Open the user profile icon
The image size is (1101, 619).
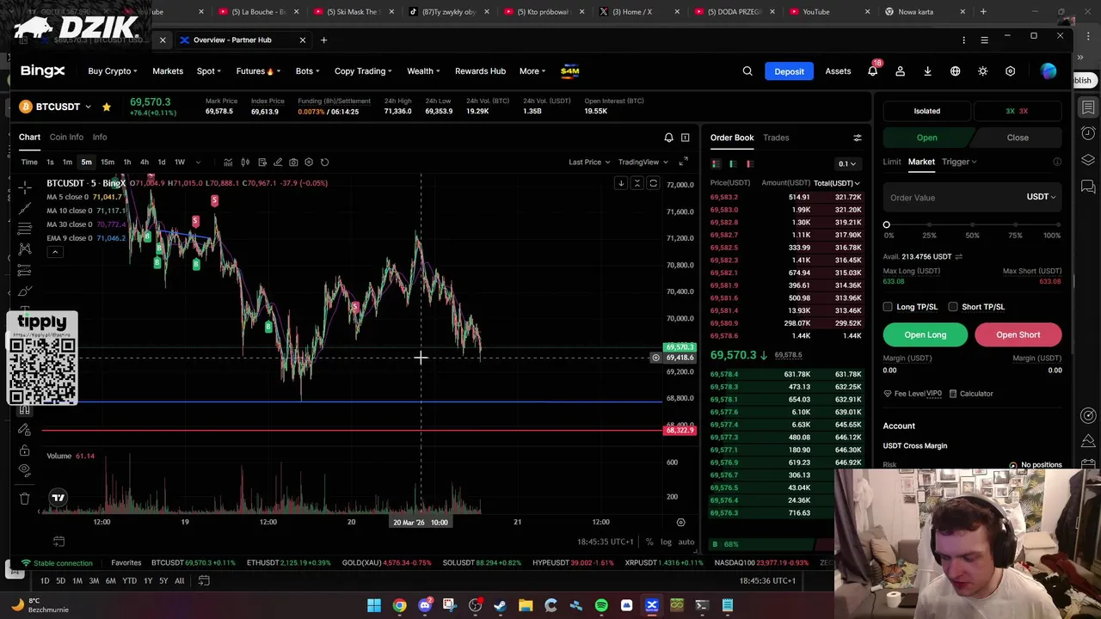pos(900,71)
